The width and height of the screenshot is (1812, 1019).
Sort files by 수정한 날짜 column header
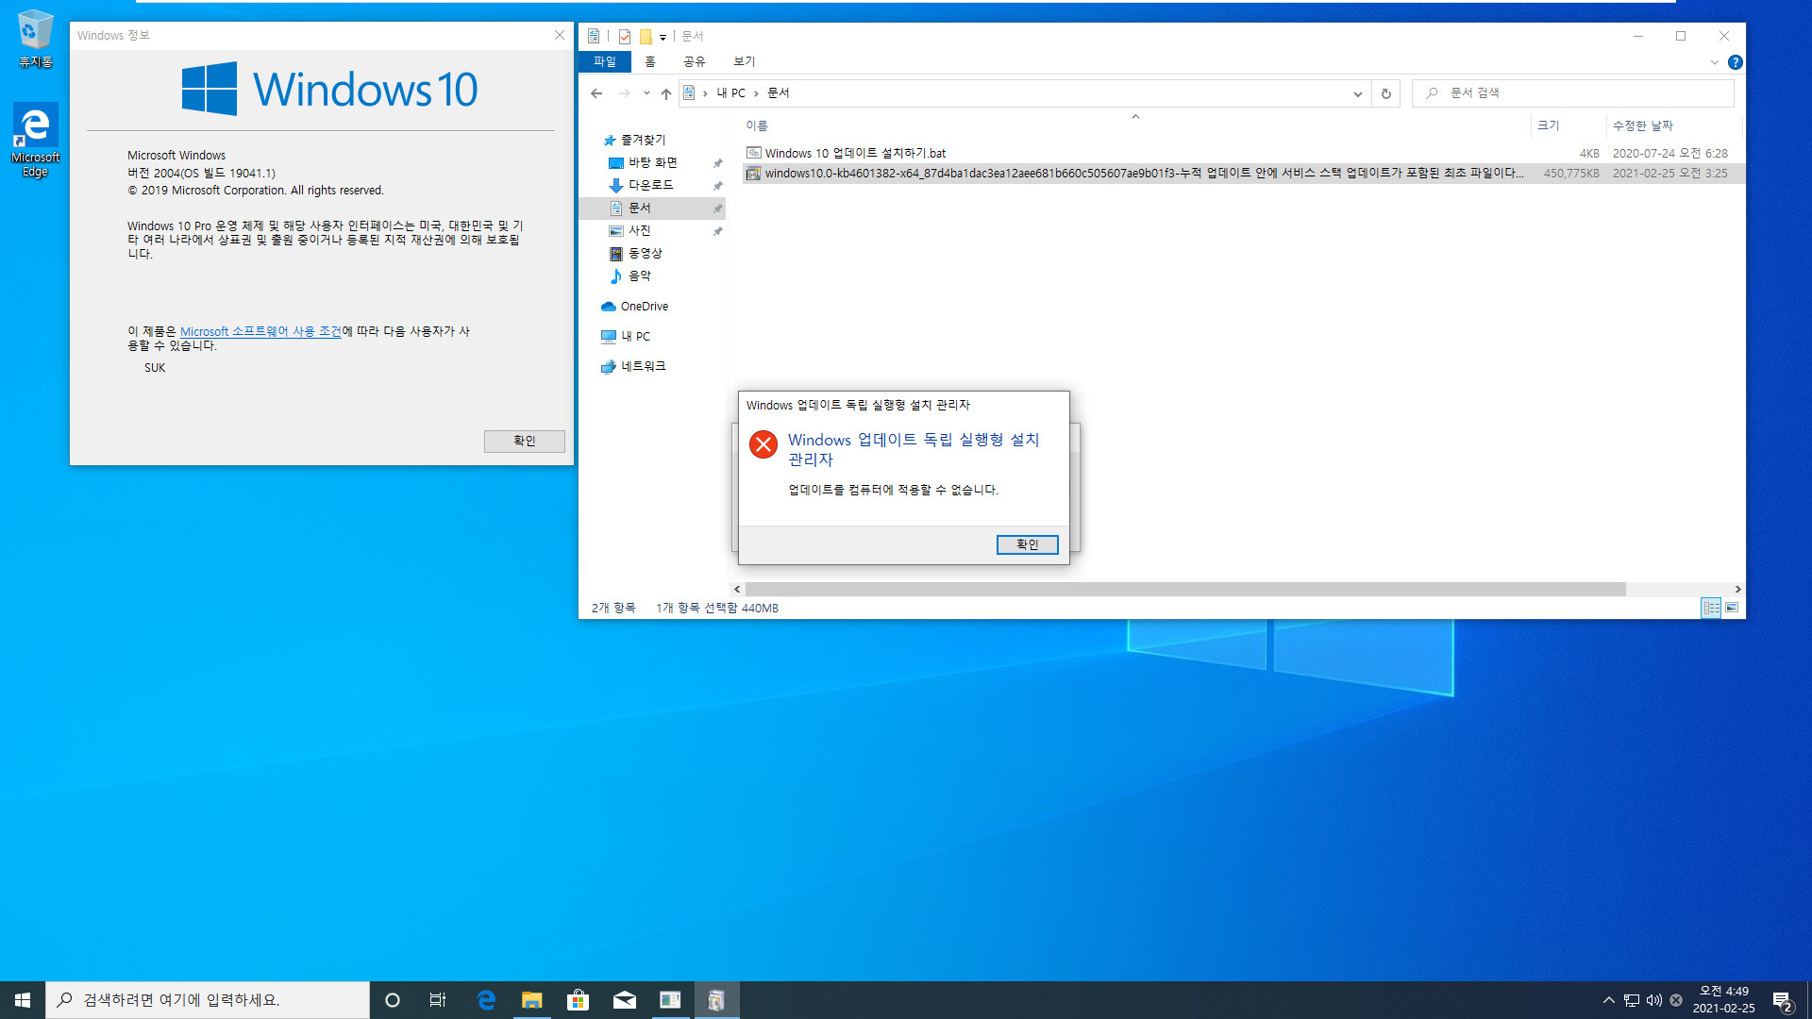tap(1672, 125)
